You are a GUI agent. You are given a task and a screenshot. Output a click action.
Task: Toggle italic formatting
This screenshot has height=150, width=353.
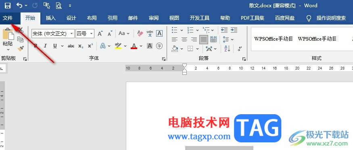45,46
